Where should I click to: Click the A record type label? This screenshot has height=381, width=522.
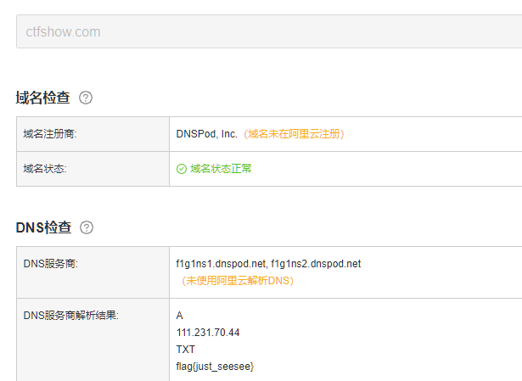click(x=180, y=316)
